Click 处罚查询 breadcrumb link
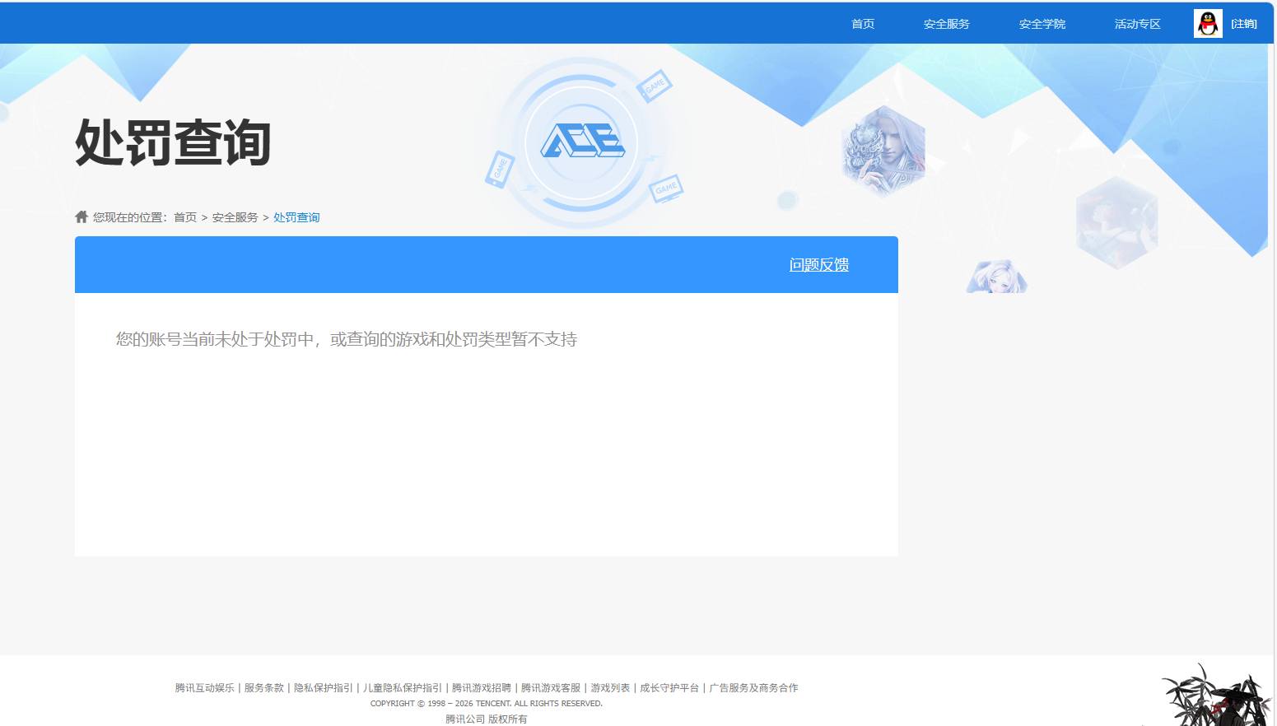The width and height of the screenshot is (1277, 726). [x=296, y=216]
